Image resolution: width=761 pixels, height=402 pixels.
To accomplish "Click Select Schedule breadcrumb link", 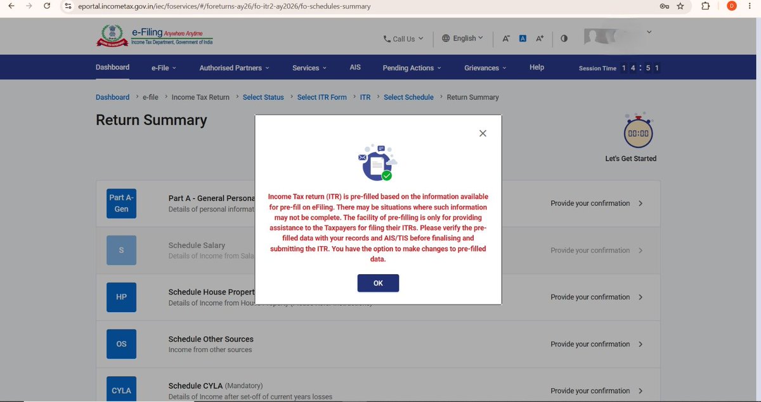I will coord(408,97).
